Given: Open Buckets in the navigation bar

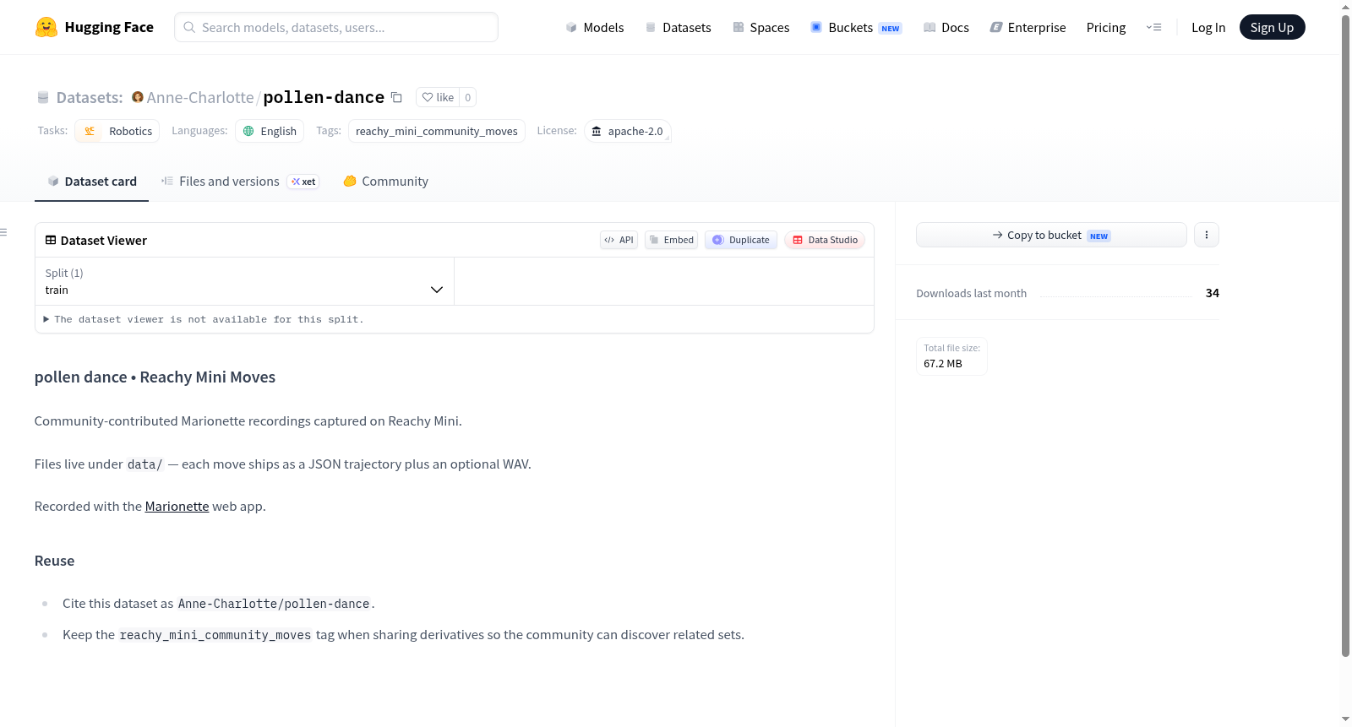Looking at the screenshot, I should click(x=856, y=27).
